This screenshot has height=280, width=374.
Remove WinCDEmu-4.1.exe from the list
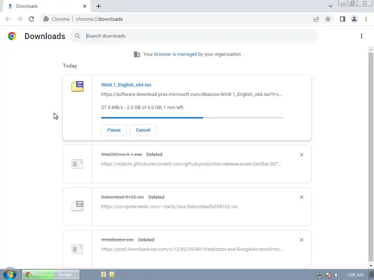[301, 155]
